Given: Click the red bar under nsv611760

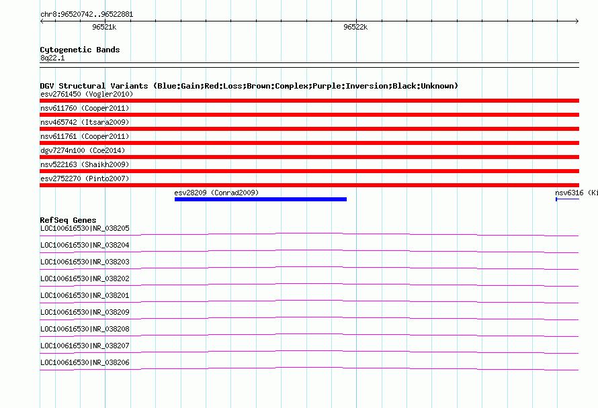Looking at the screenshot, I should pos(309,115).
